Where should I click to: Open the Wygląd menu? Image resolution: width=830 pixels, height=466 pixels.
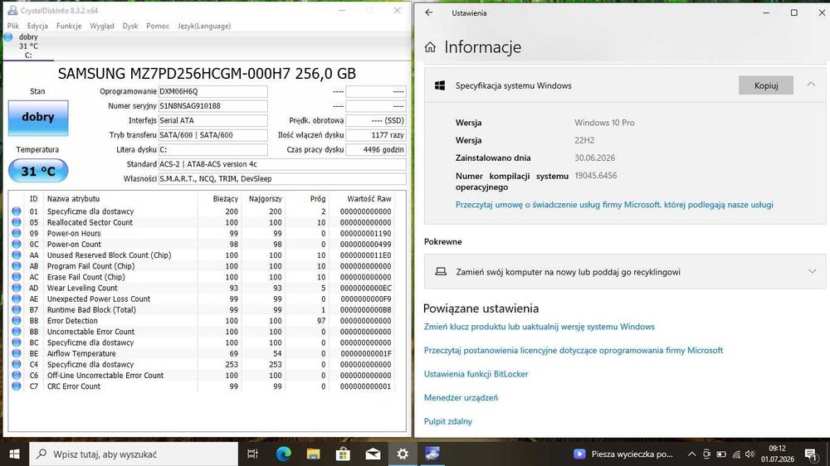[x=101, y=26]
